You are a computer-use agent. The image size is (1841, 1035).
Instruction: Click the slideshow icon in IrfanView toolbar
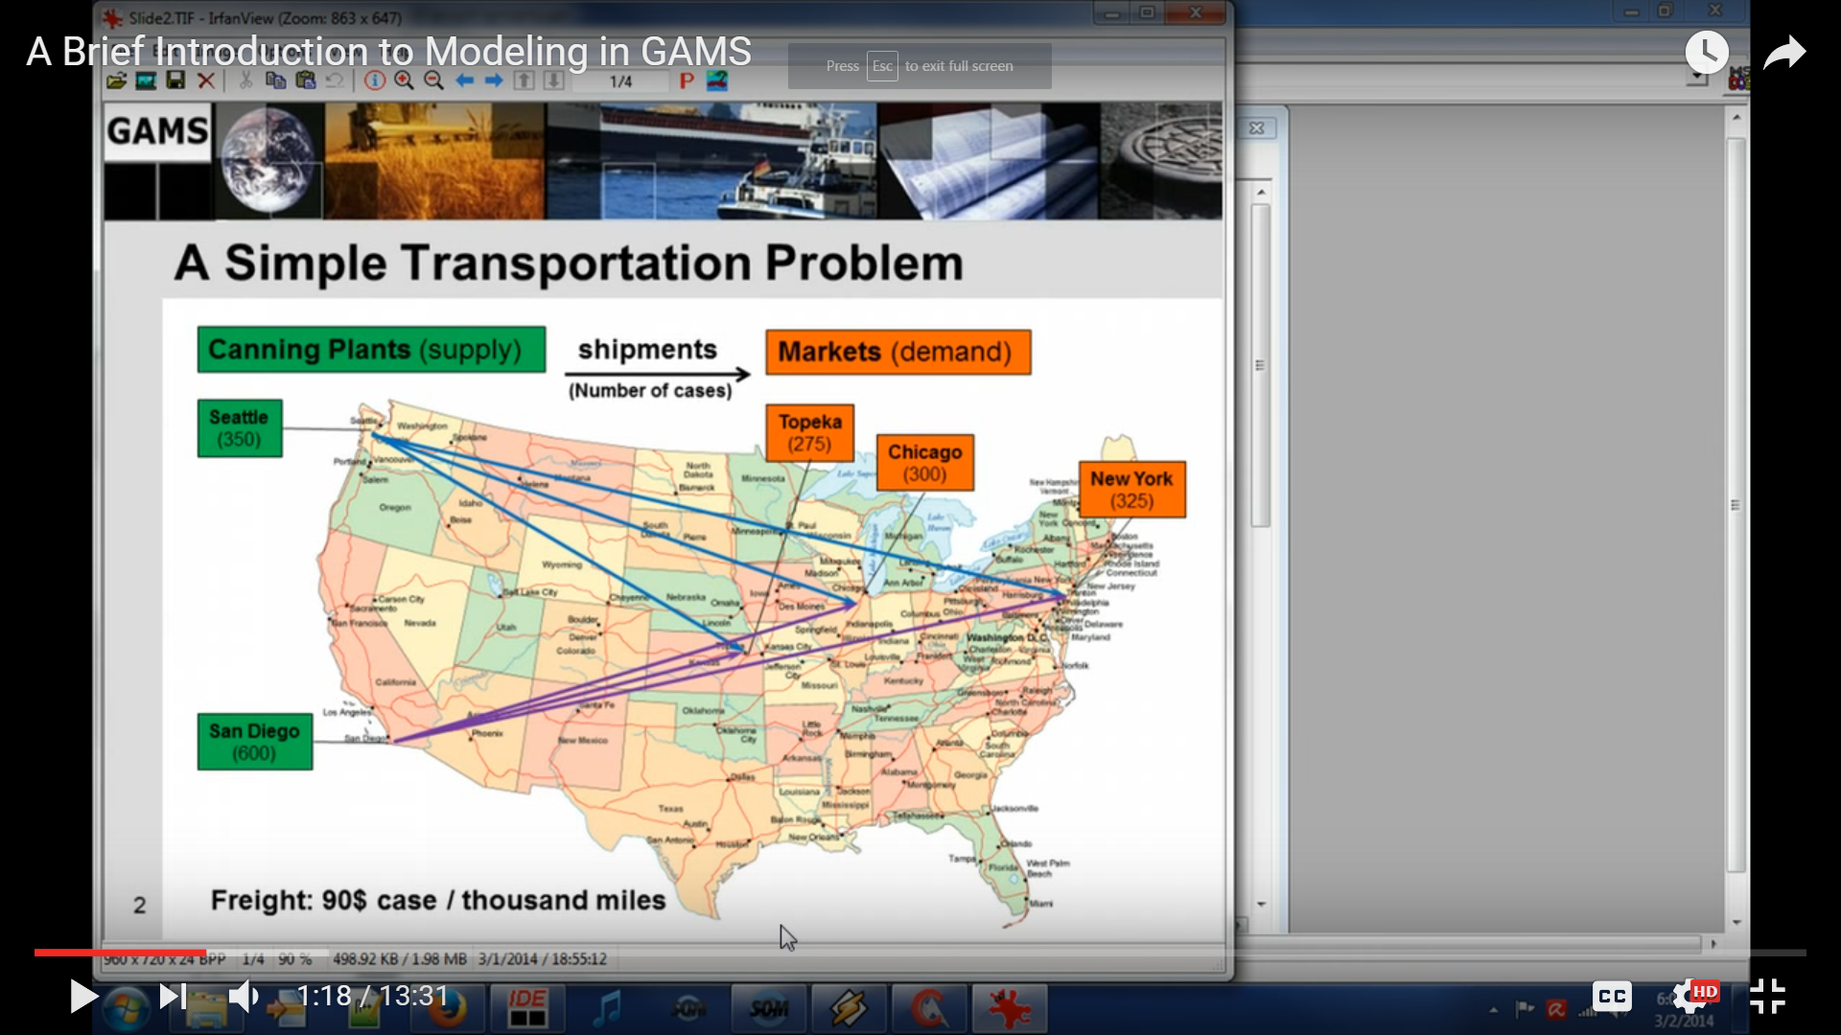tap(146, 81)
